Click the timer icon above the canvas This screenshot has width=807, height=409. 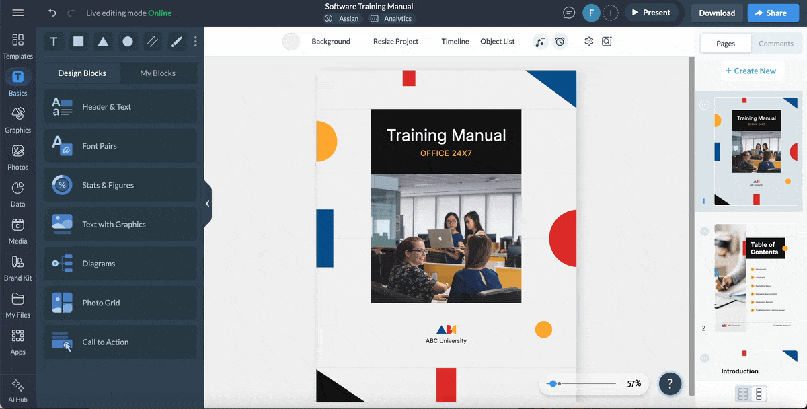click(x=560, y=41)
